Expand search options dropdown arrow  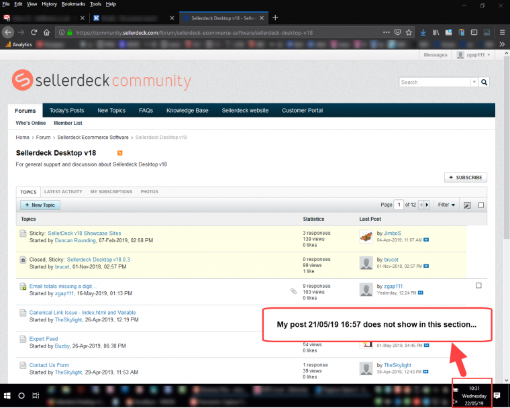click(x=474, y=83)
